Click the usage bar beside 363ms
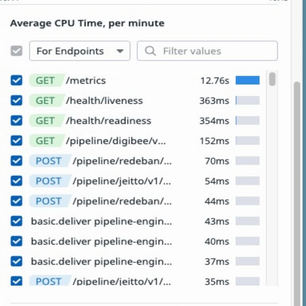 [x=247, y=101]
